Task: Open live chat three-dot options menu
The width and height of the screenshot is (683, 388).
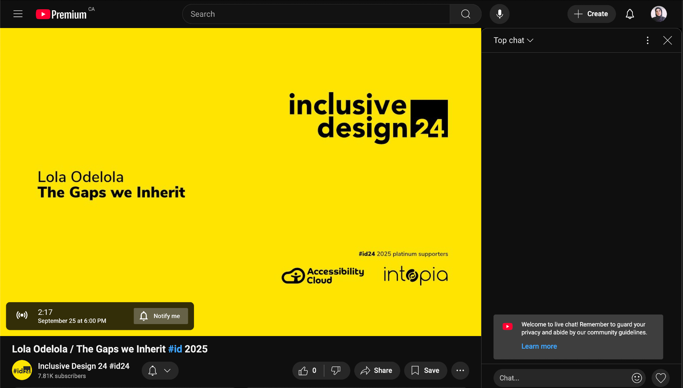Action: pos(647,40)
